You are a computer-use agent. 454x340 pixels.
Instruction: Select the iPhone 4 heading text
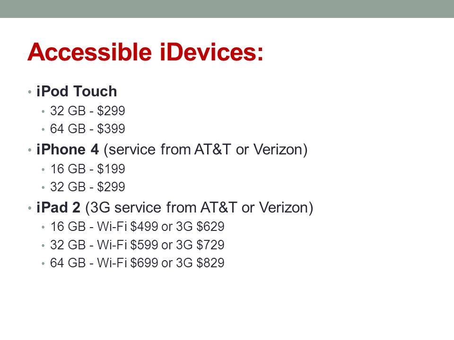(68, 150)
